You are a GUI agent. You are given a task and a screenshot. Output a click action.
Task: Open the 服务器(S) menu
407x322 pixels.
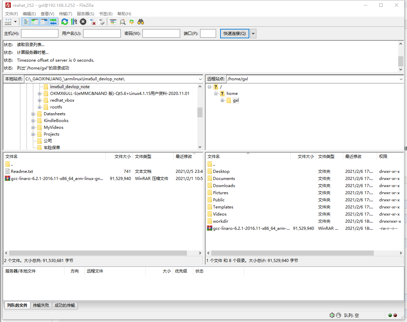(85, 14)
